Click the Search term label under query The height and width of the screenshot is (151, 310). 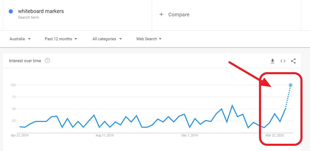tap(28, 17)
